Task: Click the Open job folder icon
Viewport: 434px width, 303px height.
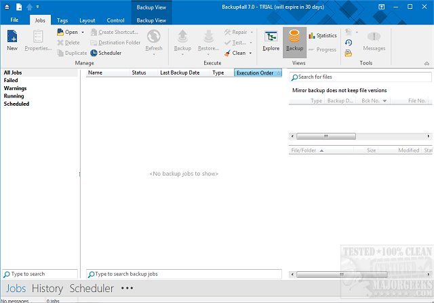Action: point(60,32)
